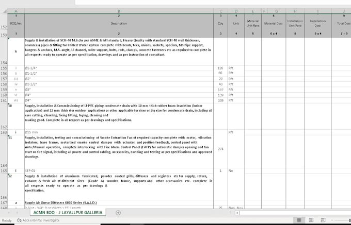Image resolution: width=351 pixels, height=225 pixels.
Task: Click the 'Description' header cell
Action: tap(119, 24)
